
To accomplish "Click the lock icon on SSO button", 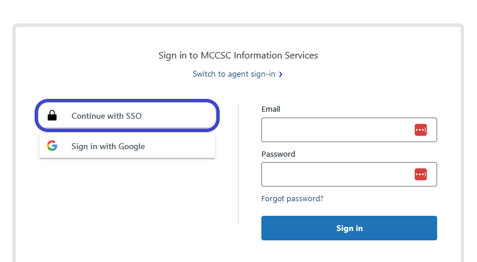I will [52, 116].
